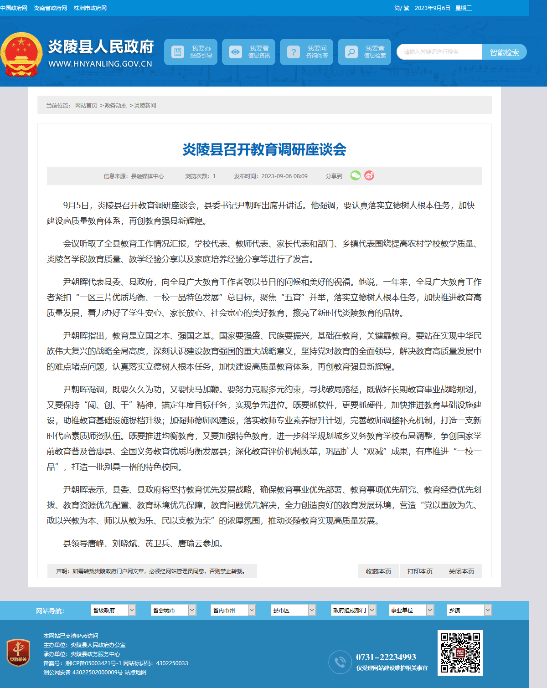Go to 网站首页 breadcrumb
Screen dimensions: 547x688
pyautogui.click(x=86, y=105)
